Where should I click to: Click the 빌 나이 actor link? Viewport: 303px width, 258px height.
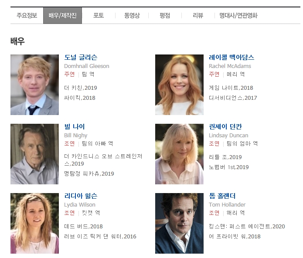coord(75,127)
